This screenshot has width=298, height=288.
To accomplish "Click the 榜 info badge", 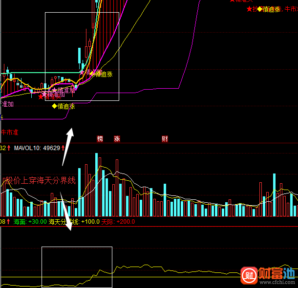I will pyautogui.click(x=100, y=139).
